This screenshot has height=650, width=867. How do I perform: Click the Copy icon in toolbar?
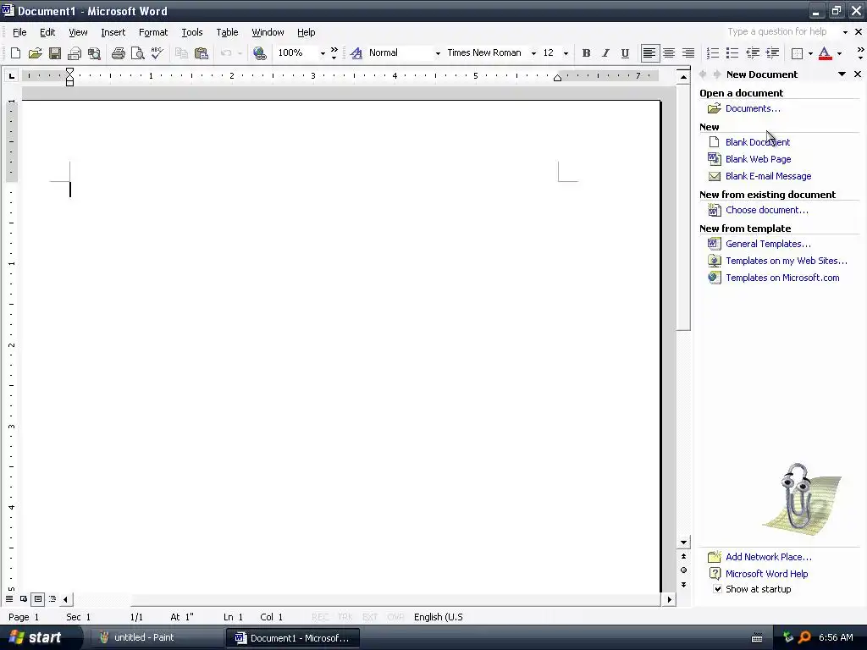(x=181, y=53)
